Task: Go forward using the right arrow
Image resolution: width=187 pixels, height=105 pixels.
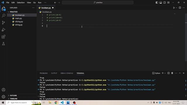Action: pos(59,3)
